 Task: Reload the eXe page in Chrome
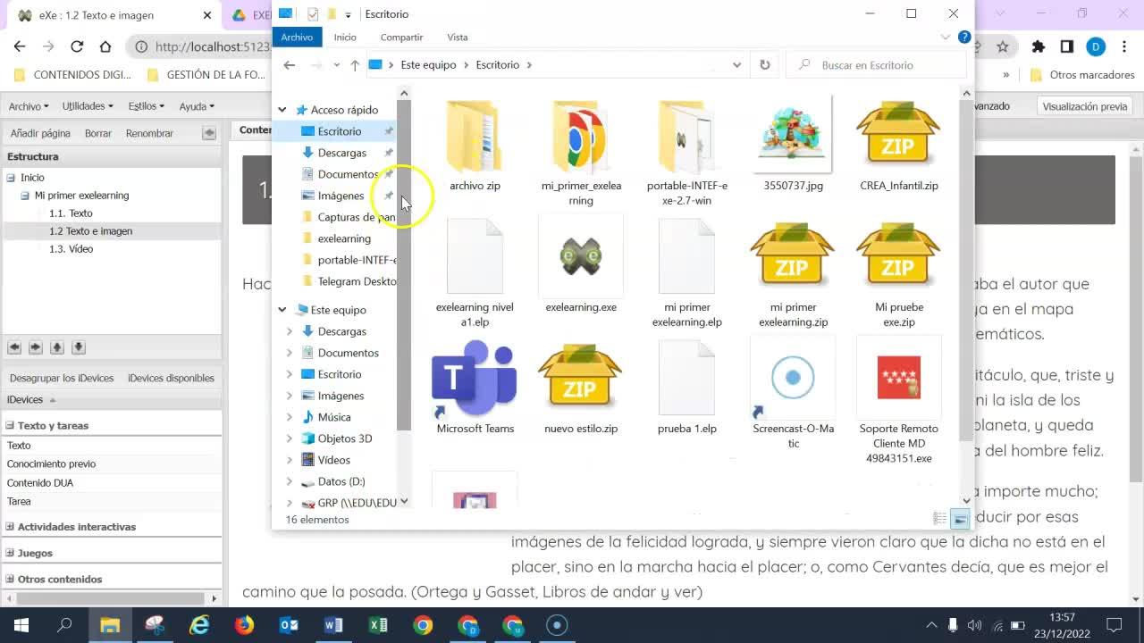click(x=77, y=46)
